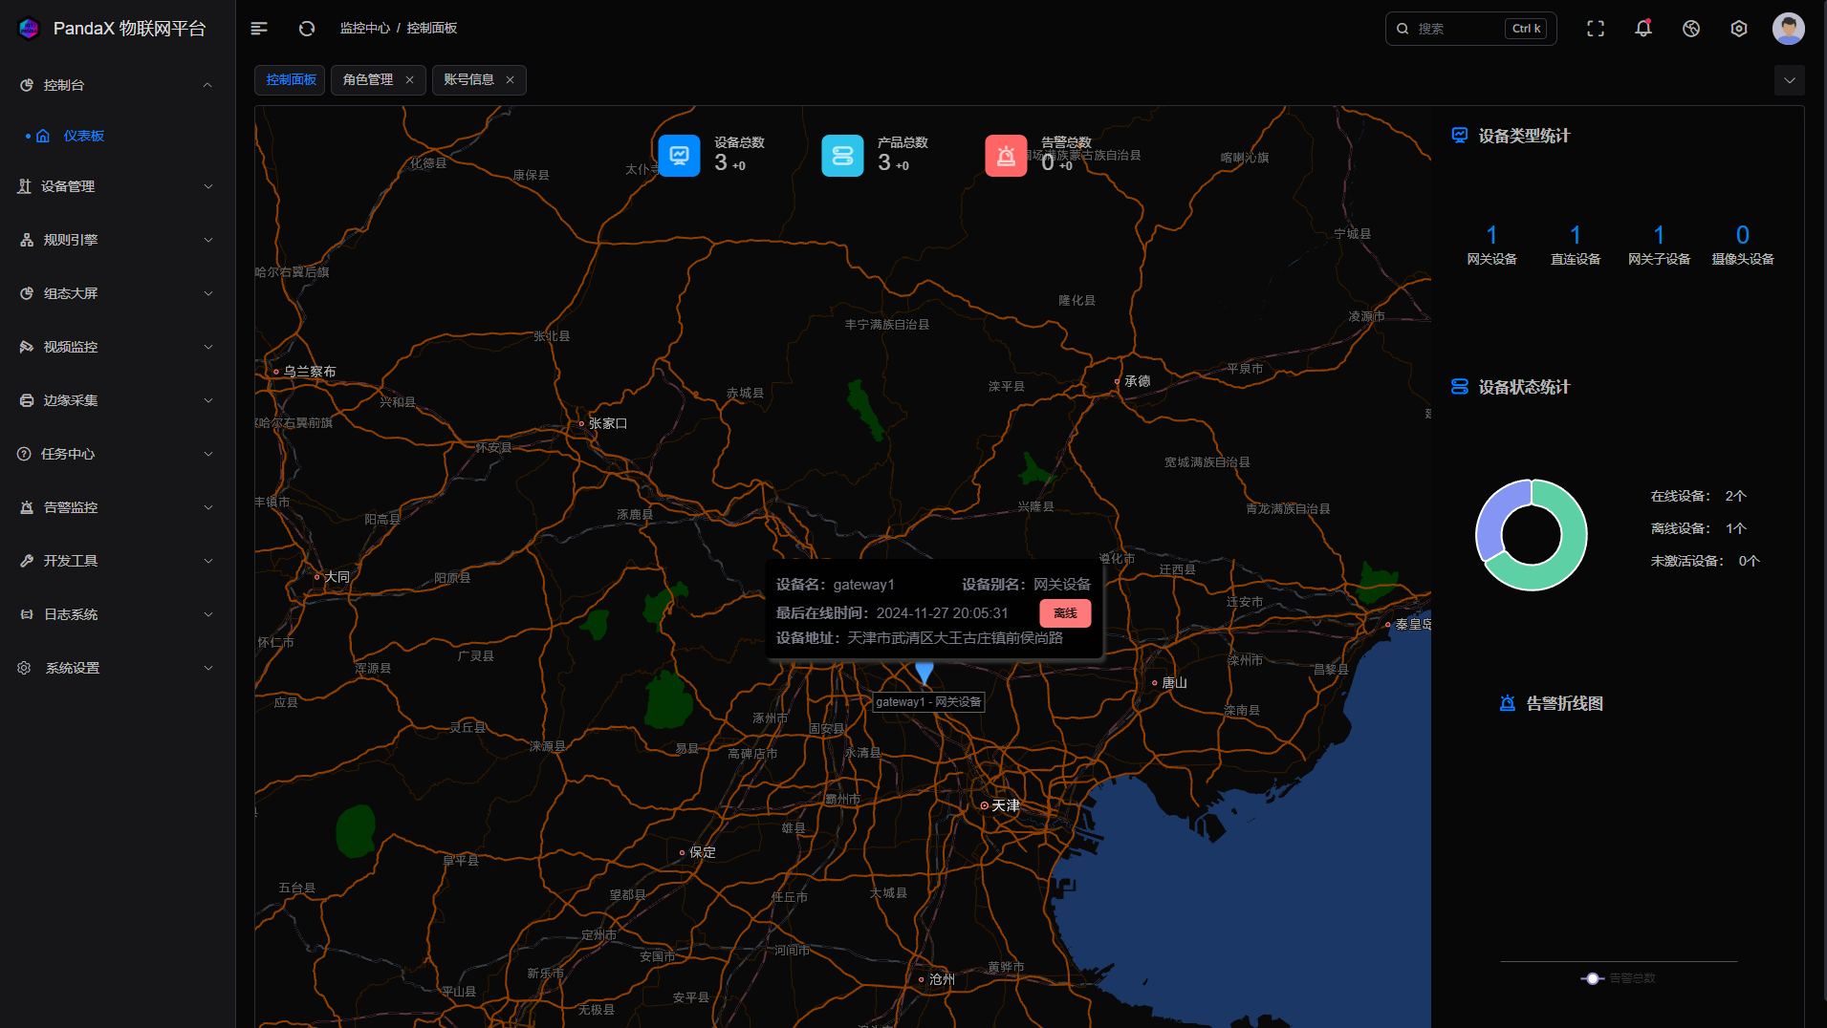This screenshot has height=1028, width=1827.
Task: Click the 设备管理 sidebar icon
Action: pyautogui.click(x=25, y=186)
